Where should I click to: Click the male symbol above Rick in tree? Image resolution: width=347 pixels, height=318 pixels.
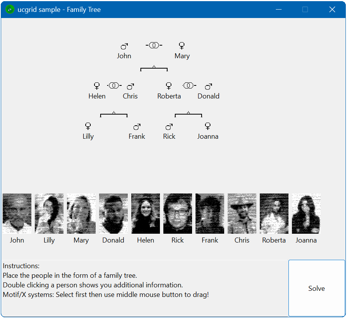[x=169, y=126]
